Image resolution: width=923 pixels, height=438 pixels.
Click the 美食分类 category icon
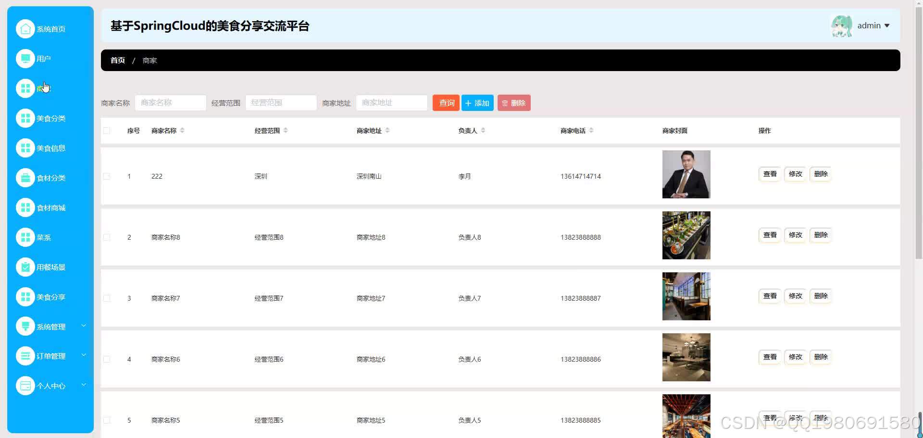[25, 118]
